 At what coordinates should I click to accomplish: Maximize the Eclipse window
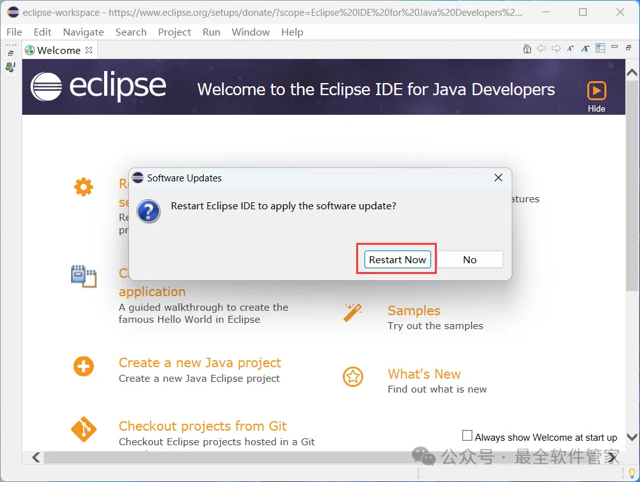(583, 12)
